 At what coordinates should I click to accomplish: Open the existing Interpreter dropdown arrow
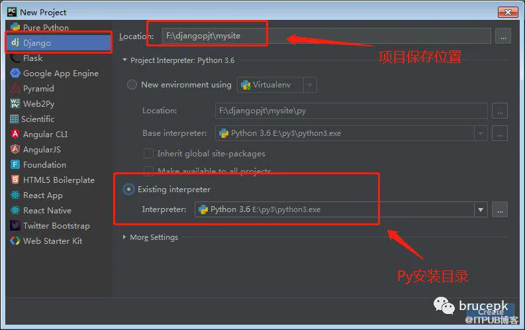[x=481, y=209]
